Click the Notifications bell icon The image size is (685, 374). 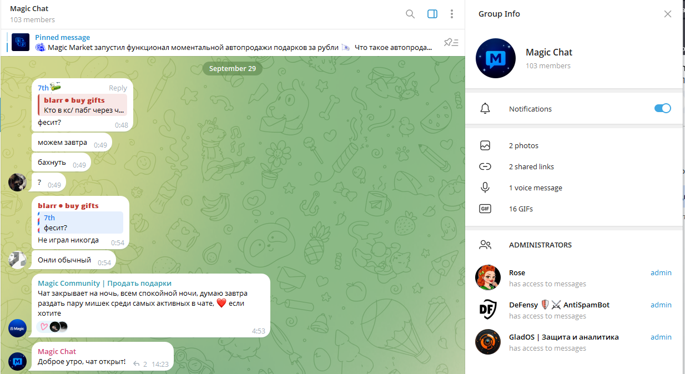click(485, 109)
